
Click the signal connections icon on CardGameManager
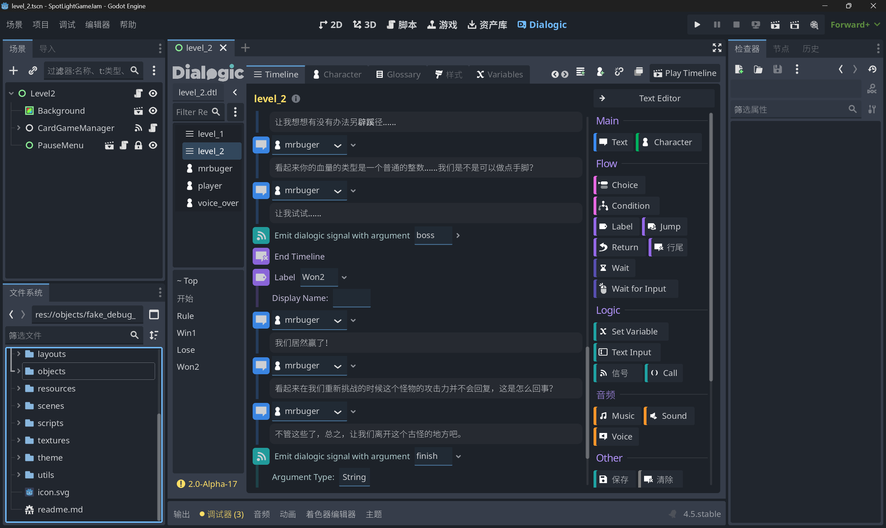click(138, 128)
